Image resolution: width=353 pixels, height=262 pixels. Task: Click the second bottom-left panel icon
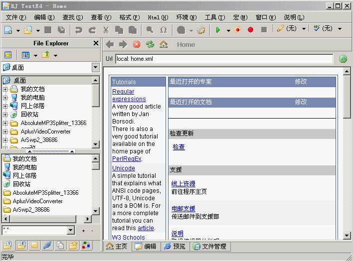tap(21, 246)
